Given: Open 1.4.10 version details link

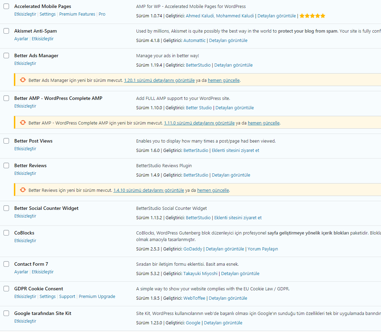Looking at the screenshot, I should (x=149, y=190).
